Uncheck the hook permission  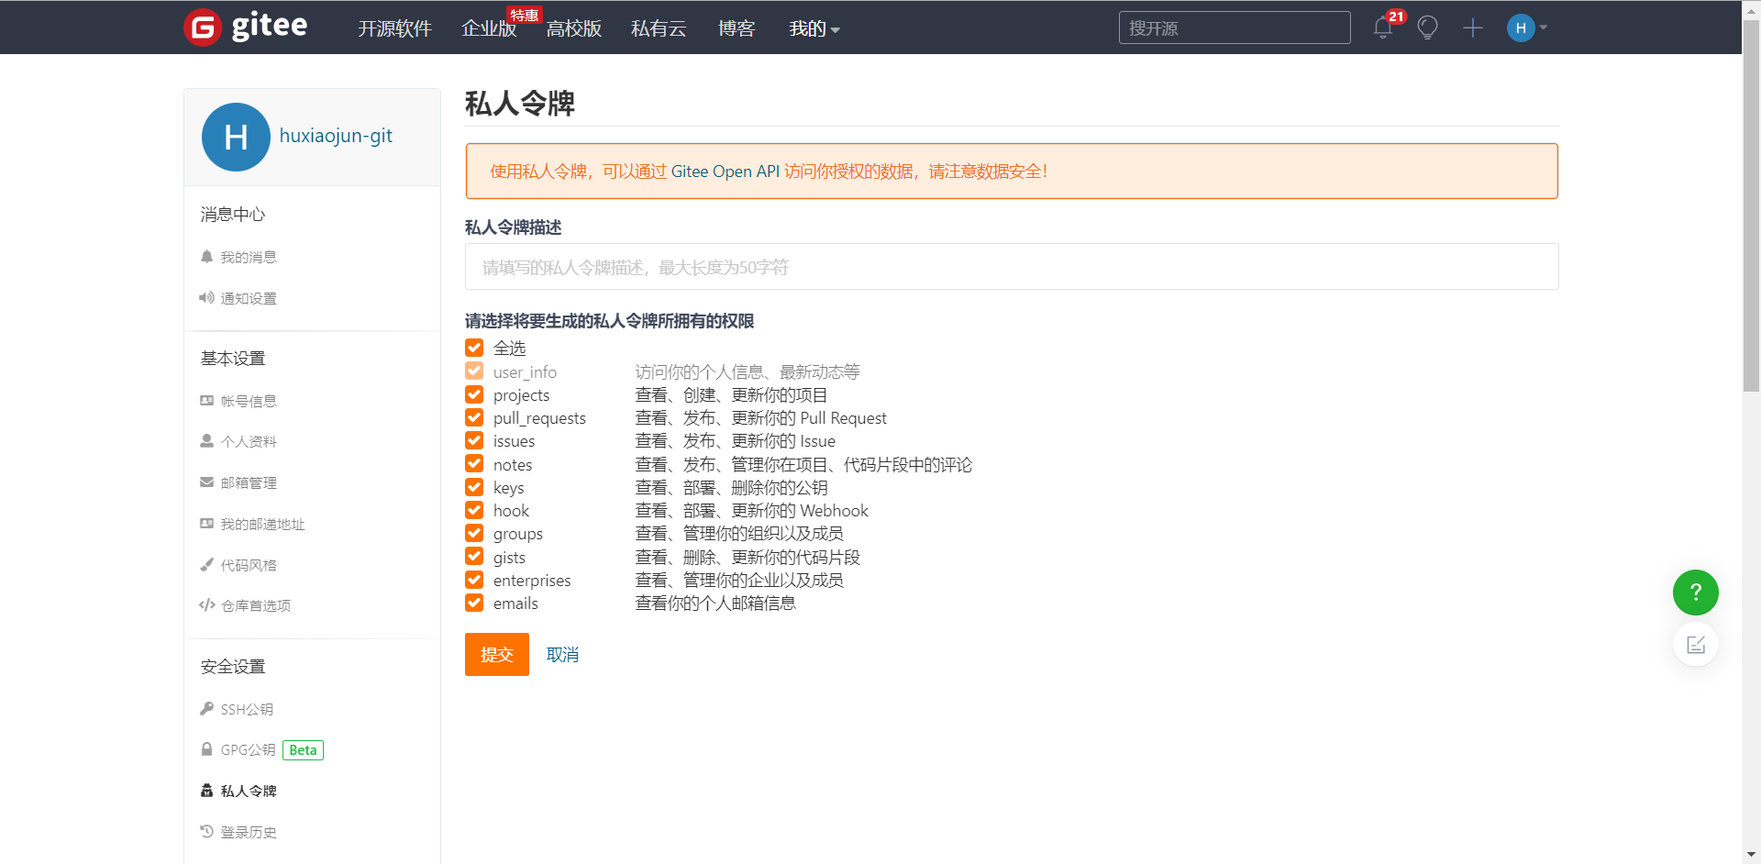tap(474, 510)
